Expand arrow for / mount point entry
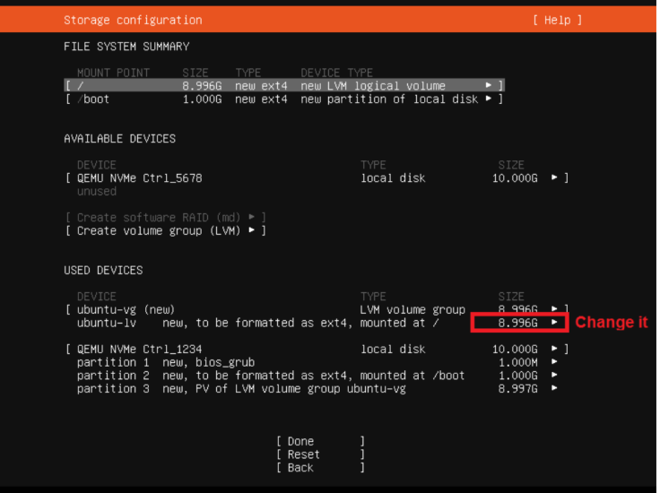This screenshot has height=493, width=660. (489, 86)
